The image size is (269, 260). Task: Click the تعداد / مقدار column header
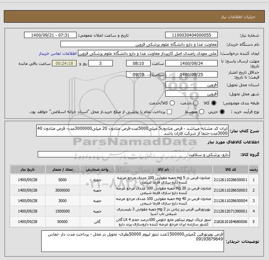click(63, 170)
